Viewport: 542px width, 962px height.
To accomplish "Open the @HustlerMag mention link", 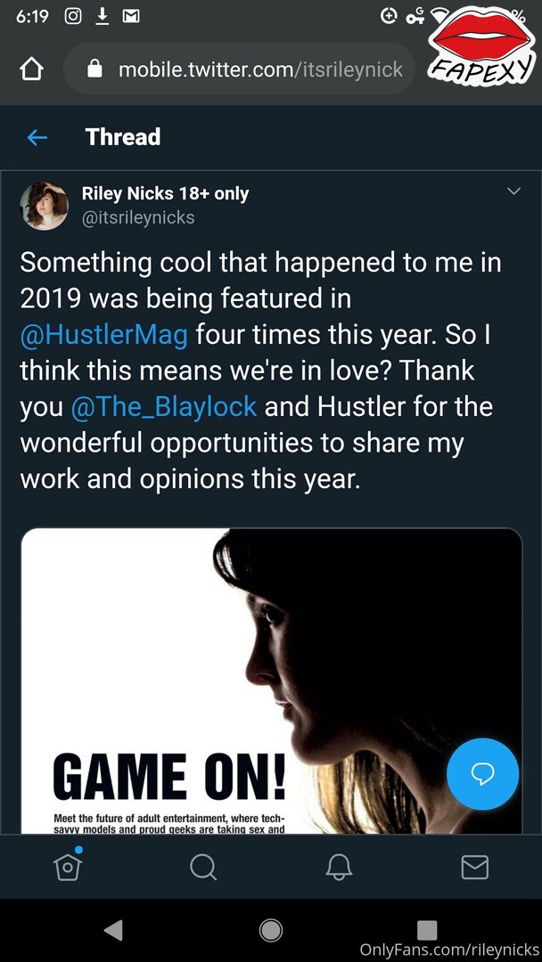I will (x=103, y=336).
